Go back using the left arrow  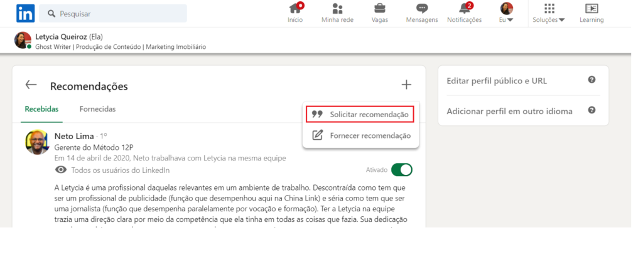tap(31, 85)
